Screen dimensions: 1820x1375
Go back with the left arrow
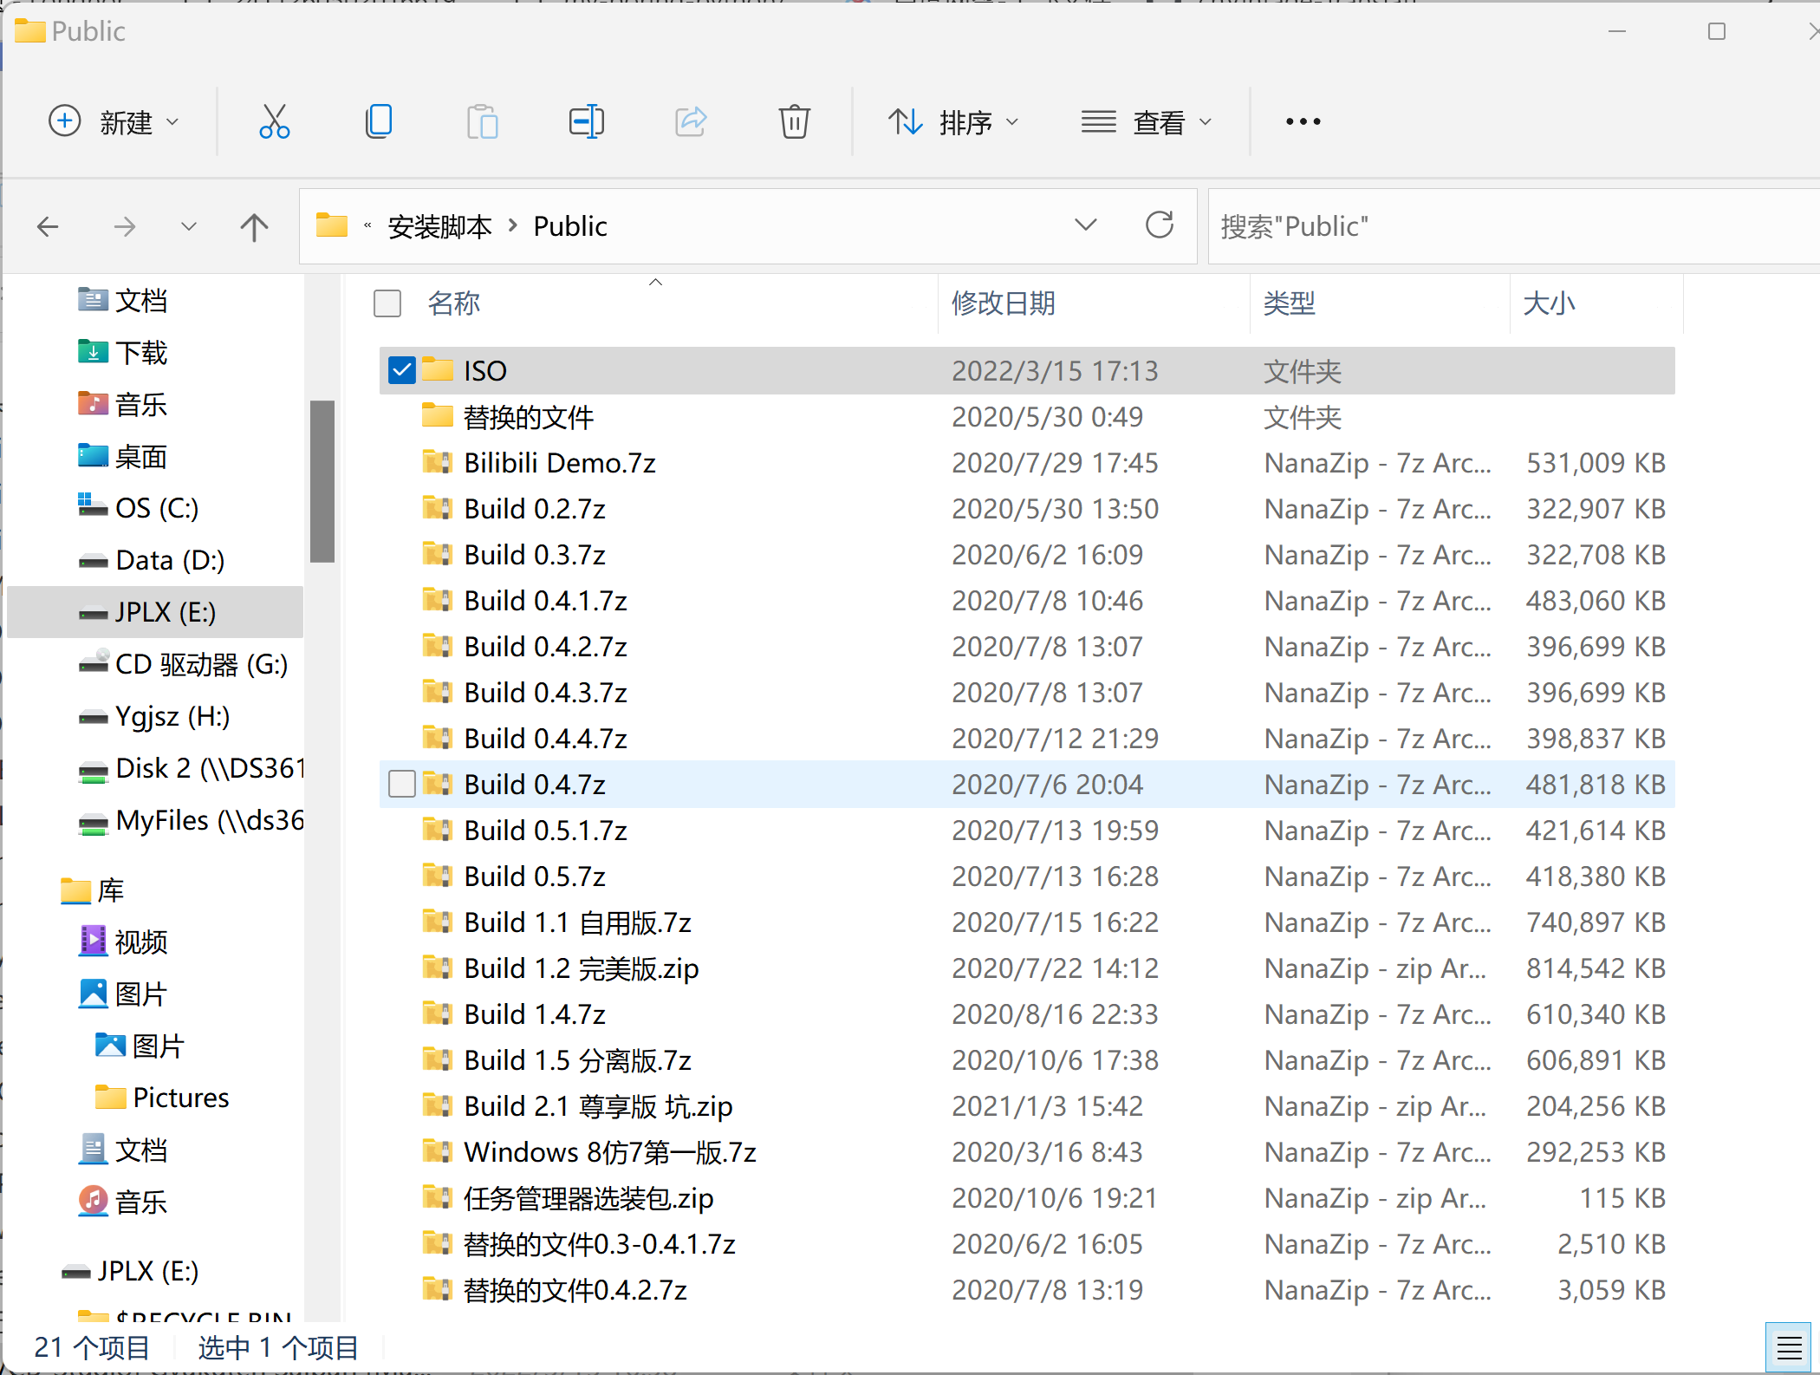[49, 227]
